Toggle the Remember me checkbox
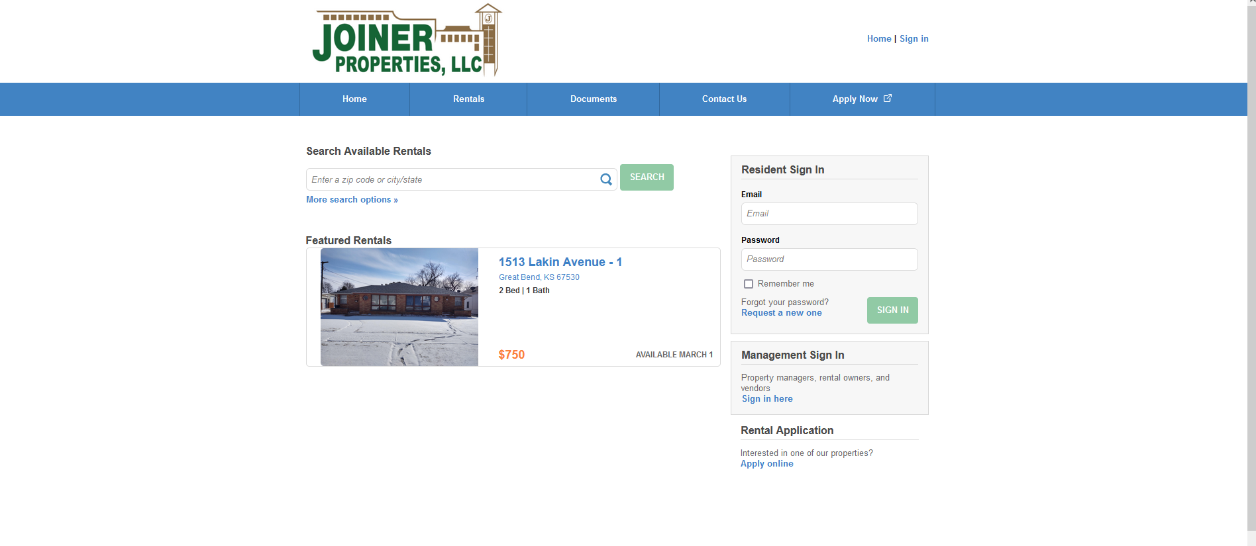Screen dimensions: 1256x546 coord(749,284)
